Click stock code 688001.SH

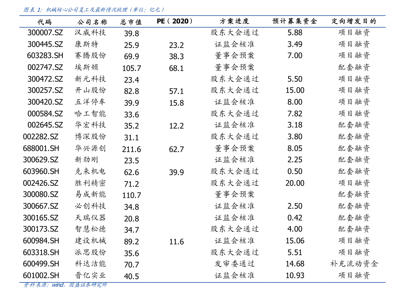click(x=41, y=148)
